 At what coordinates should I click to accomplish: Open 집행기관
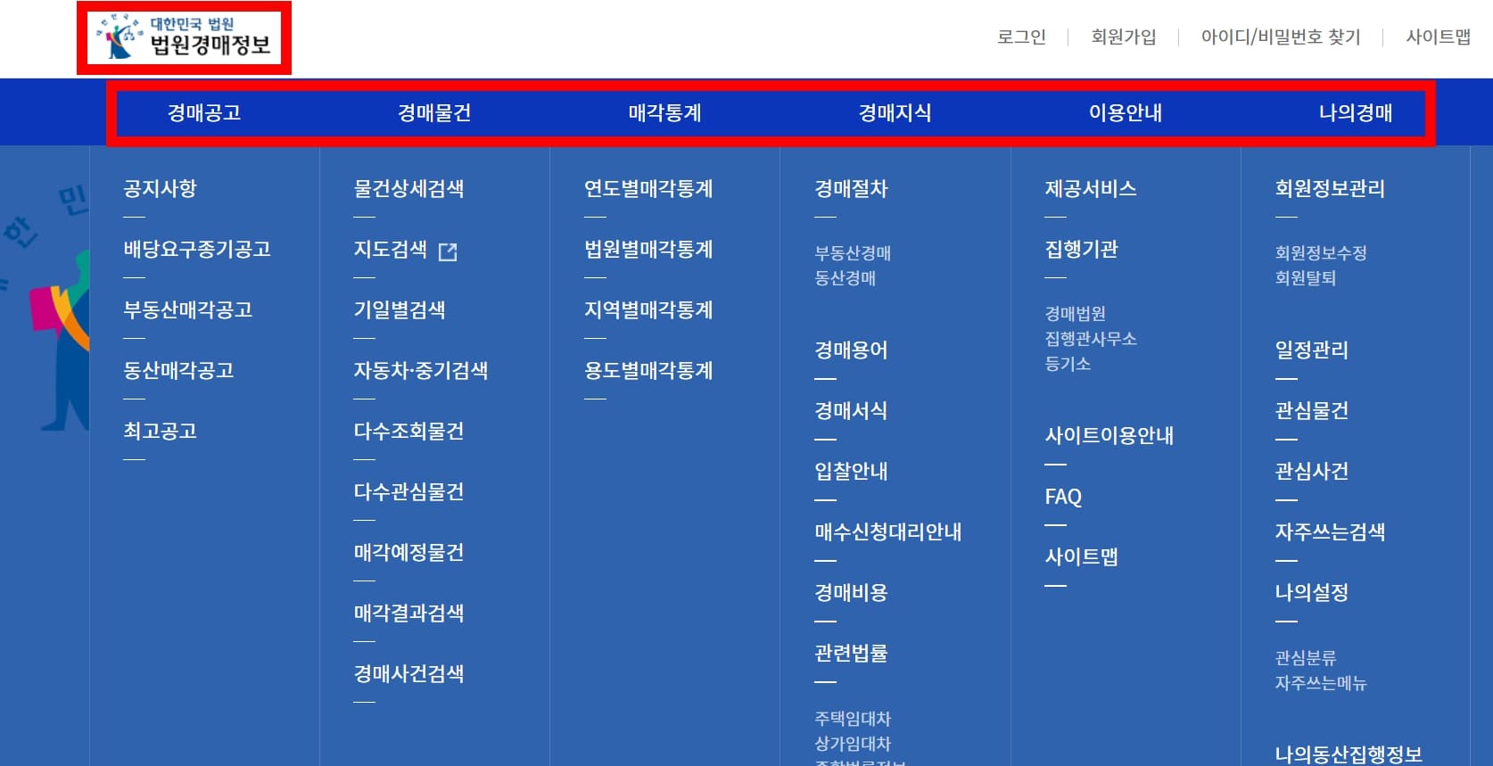1081,249
